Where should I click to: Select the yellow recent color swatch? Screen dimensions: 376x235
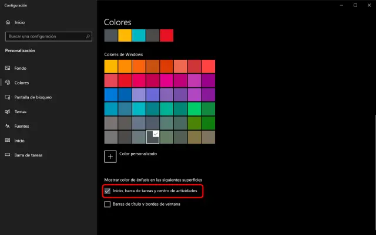[x=125, y=36]
